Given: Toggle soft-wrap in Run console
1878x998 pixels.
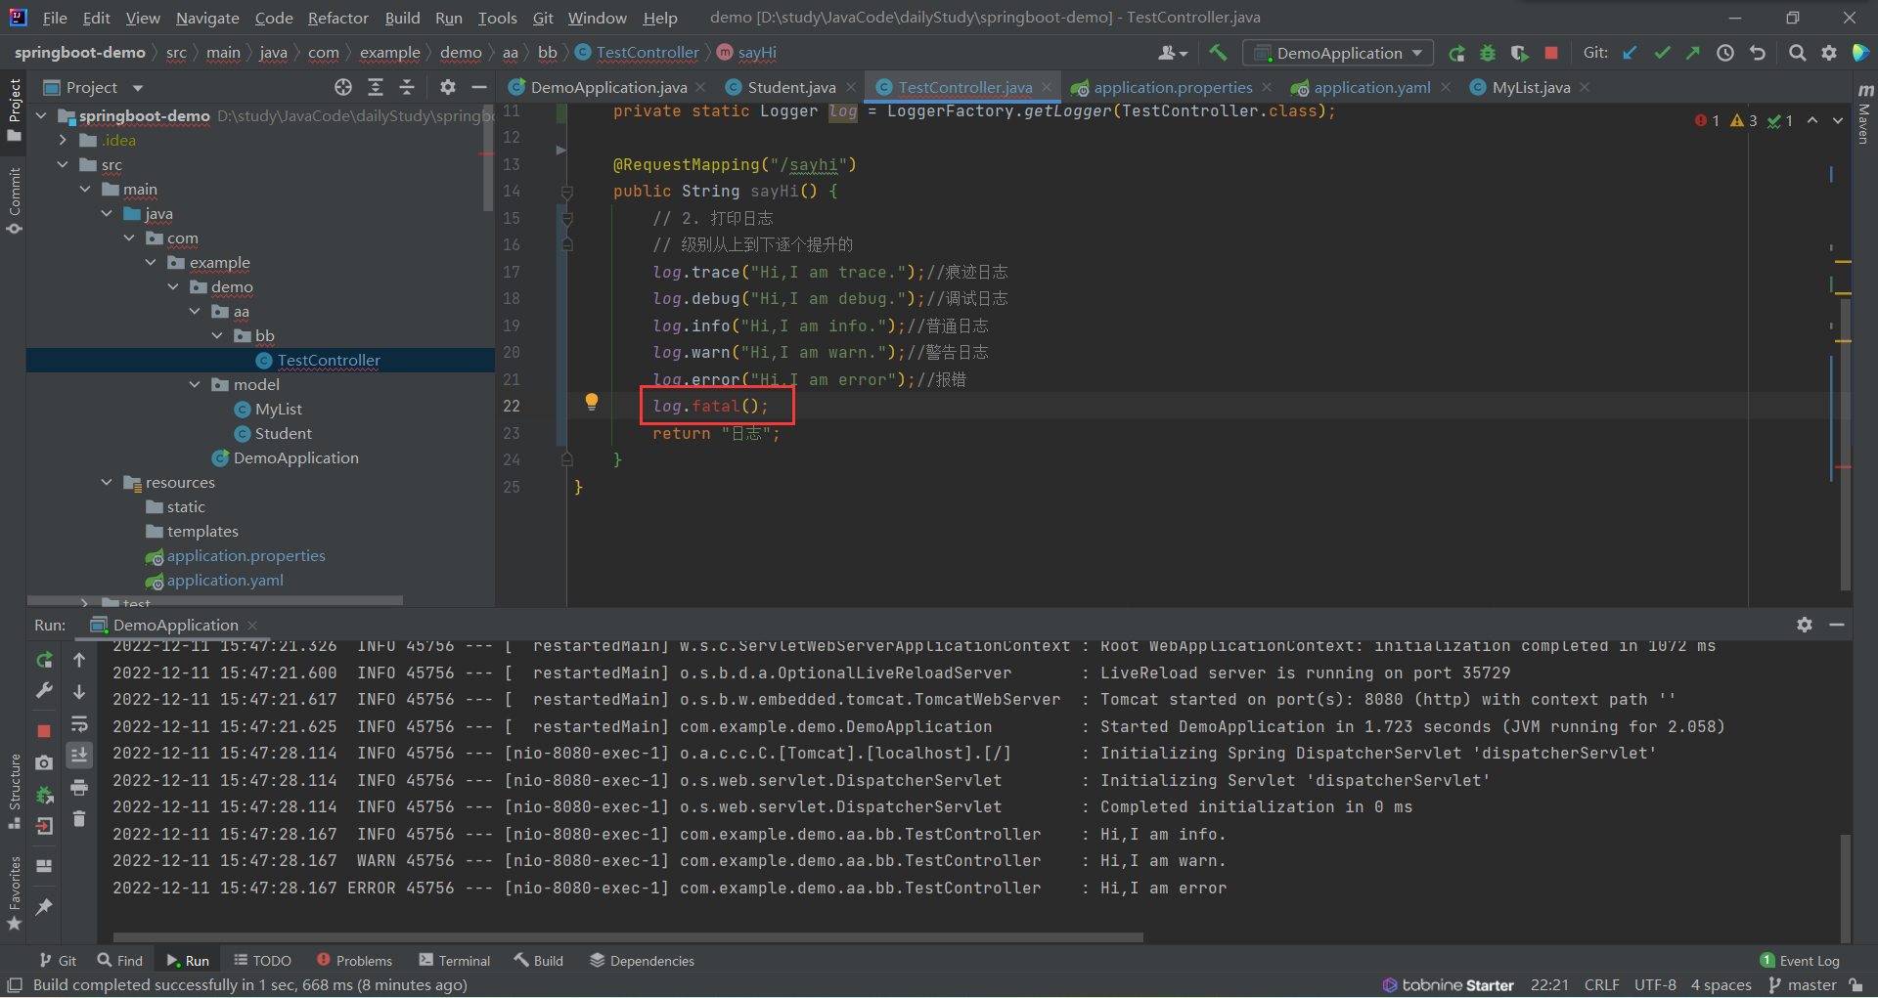Looking at the screenshot, I should pyautogui.click(x=79, y=723).
